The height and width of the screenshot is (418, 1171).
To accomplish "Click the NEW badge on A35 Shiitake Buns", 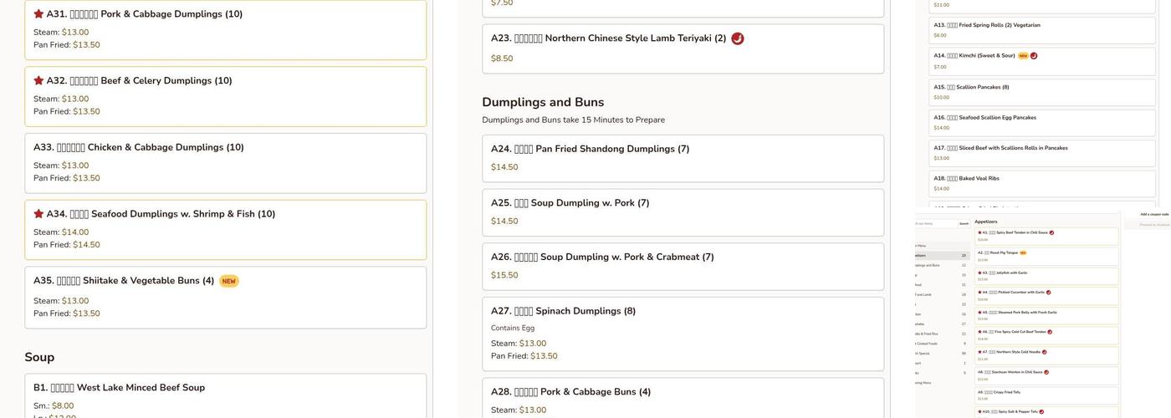I will tap(228, 281).
